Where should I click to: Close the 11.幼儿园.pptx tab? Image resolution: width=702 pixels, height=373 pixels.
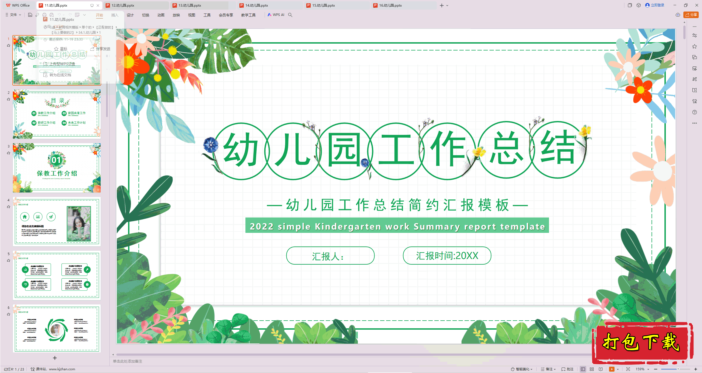pyautogui.click(x=98, y=5)
